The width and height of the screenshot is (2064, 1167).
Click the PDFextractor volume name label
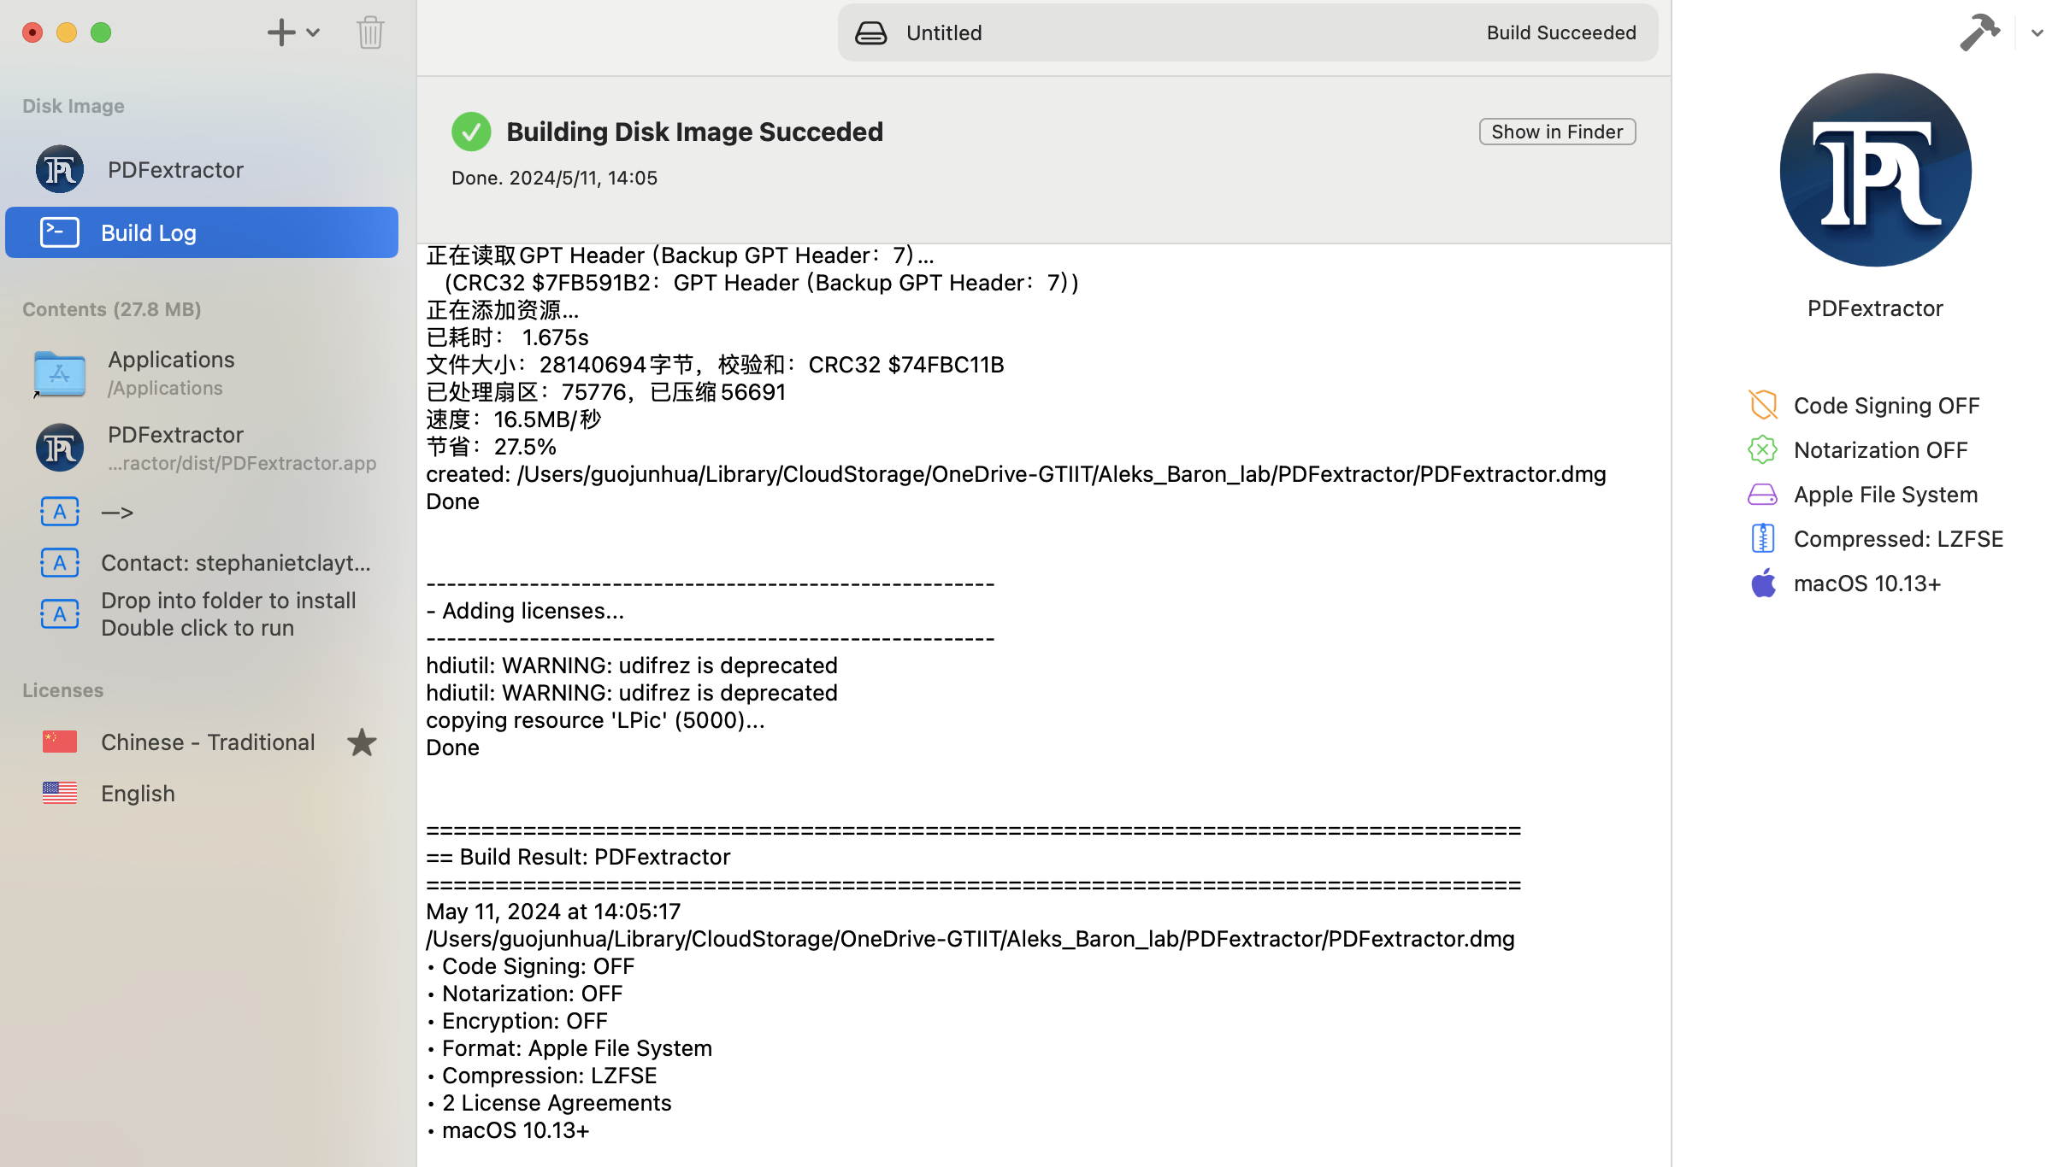point(1875,308)
